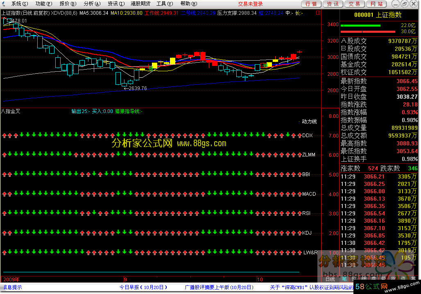Click the 工作线:2949.31 indicator value
Screen dimensions: 421x294
pos(161,13)
